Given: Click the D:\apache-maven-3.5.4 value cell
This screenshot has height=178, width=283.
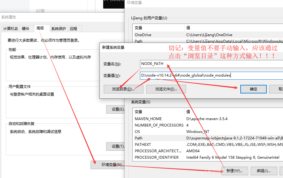Looking at the screenshot, I should tap(207, 119).
